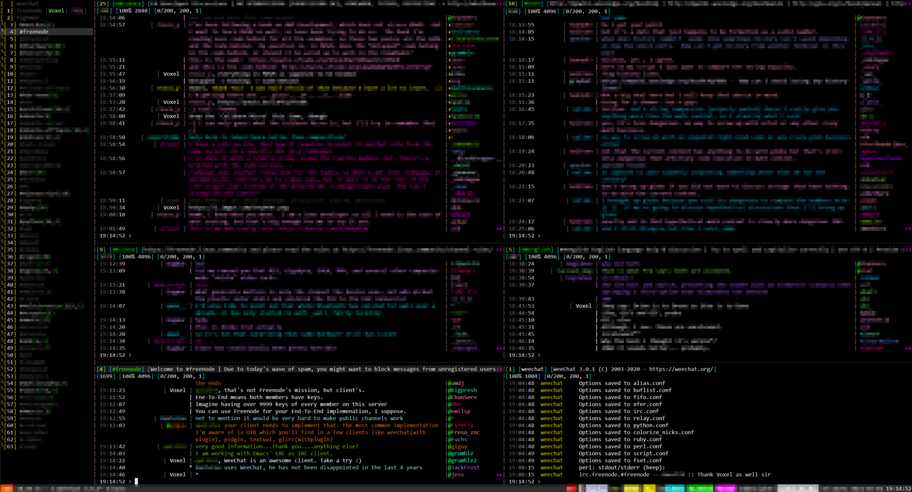The height and width of the screenshot is (492, 912).
Task: Select @dho in the nicklist
Action: coord(454,404)
